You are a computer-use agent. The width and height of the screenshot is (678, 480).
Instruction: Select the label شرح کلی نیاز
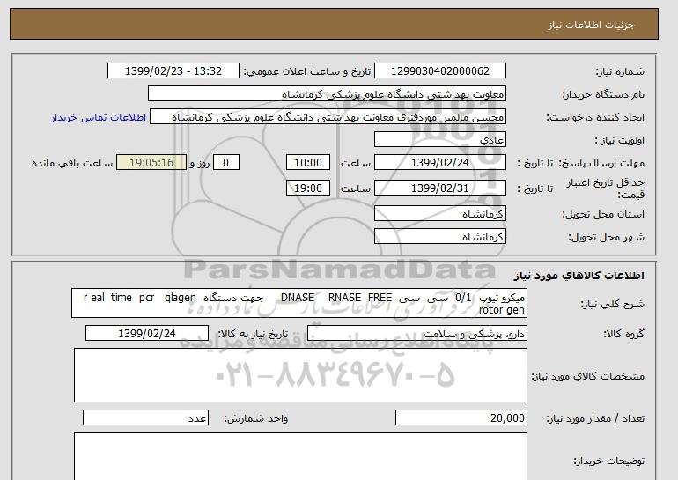(x=612, y=304)
